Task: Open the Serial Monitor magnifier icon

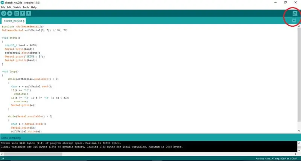Action: (295, 14)
